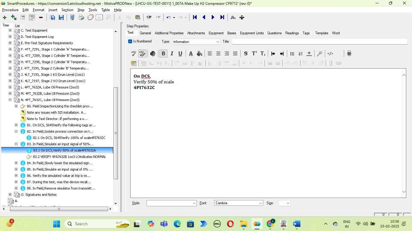Viewport: 412px width, 231px height.
Task: Click the paint bucket fill color
Action: click(199, 54)
